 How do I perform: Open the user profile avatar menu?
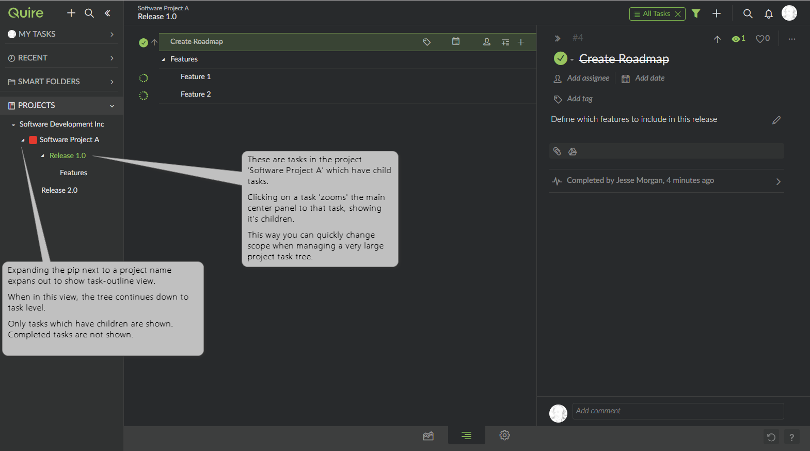(789, 13)
